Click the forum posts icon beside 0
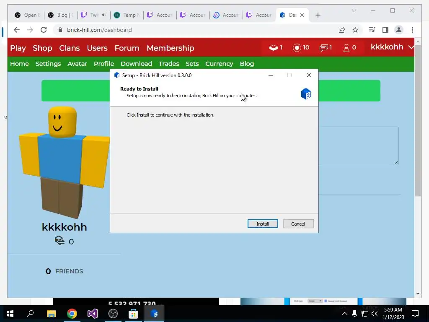The width and height of the screenshot is (429, 322). [59, 240]
